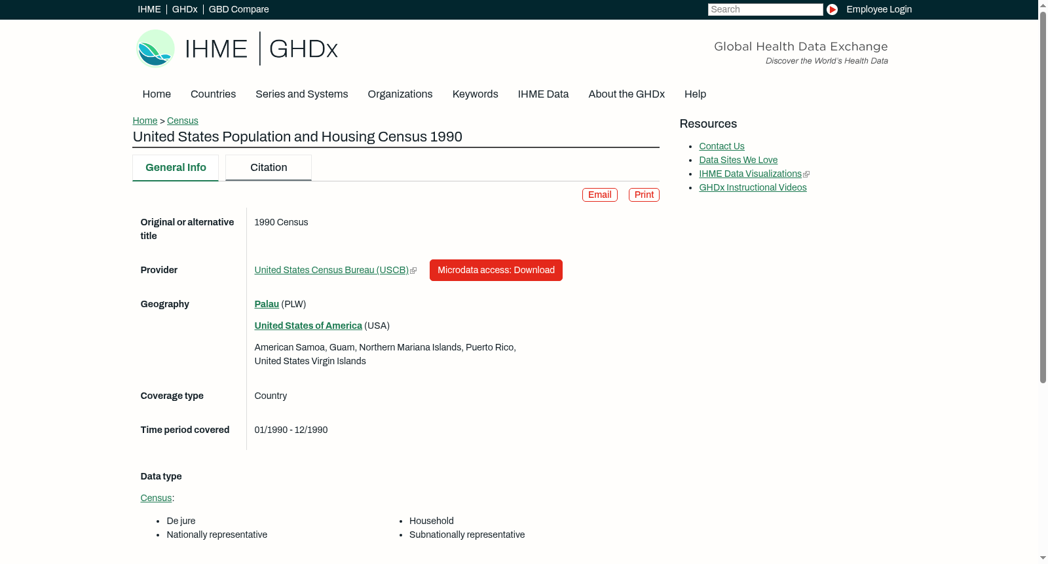
Task: Click Microdata access: Download button
Action: point(496,271)
